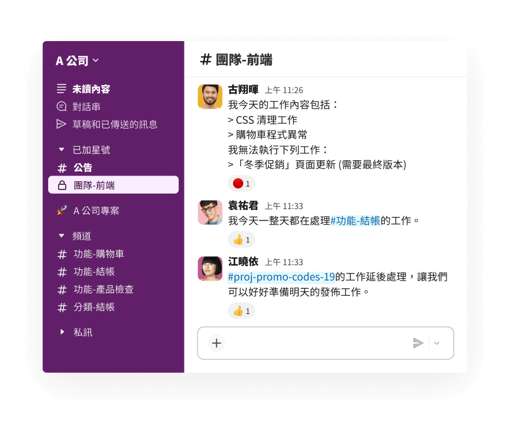Follow the #功能-結帳 channel link in message
510x426 pixels.
[355, 221]
